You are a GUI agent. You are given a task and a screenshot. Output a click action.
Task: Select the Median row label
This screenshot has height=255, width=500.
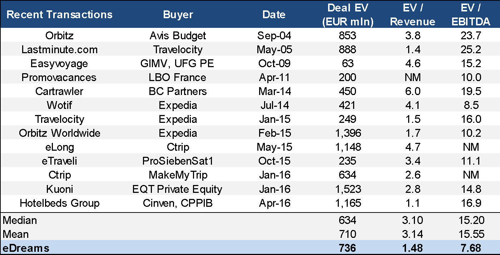pos(20,220)
